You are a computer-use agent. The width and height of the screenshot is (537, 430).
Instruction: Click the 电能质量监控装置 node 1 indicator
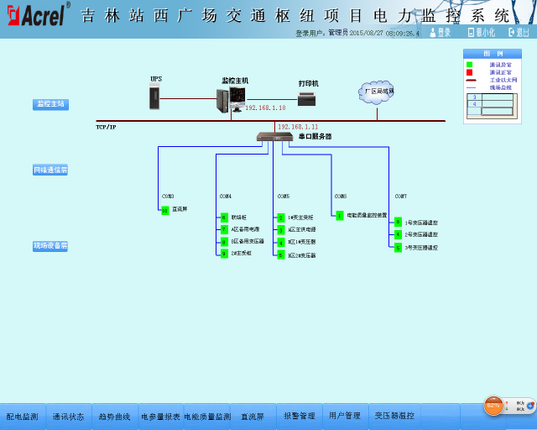click(340, 216)
